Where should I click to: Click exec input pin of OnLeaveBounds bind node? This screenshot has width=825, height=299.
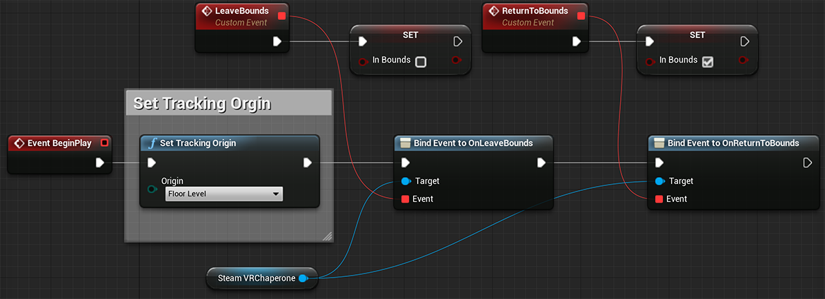pos(405,163)
